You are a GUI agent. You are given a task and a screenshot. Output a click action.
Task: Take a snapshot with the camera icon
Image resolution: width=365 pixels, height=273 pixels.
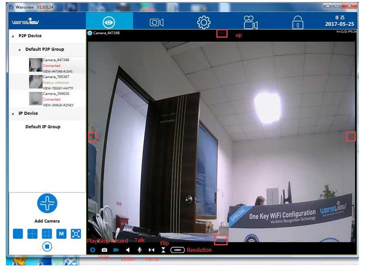(x=104, y=250)
